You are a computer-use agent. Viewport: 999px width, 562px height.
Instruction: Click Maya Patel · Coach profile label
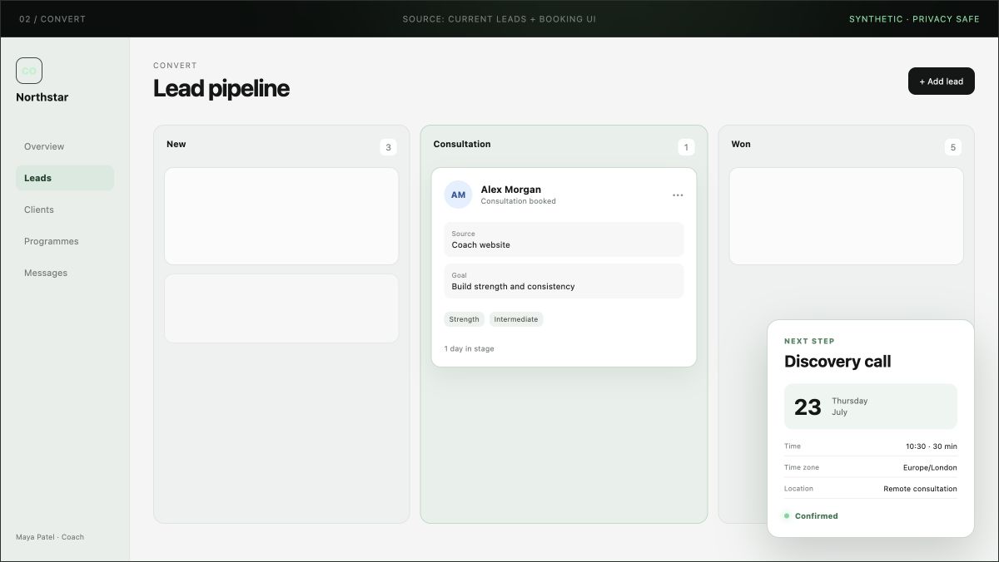tap(50, 537)
